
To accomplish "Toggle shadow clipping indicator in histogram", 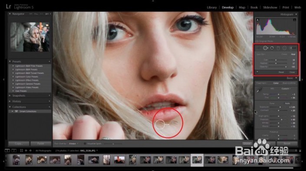I will pyautogui.click(x=257, y=20).
